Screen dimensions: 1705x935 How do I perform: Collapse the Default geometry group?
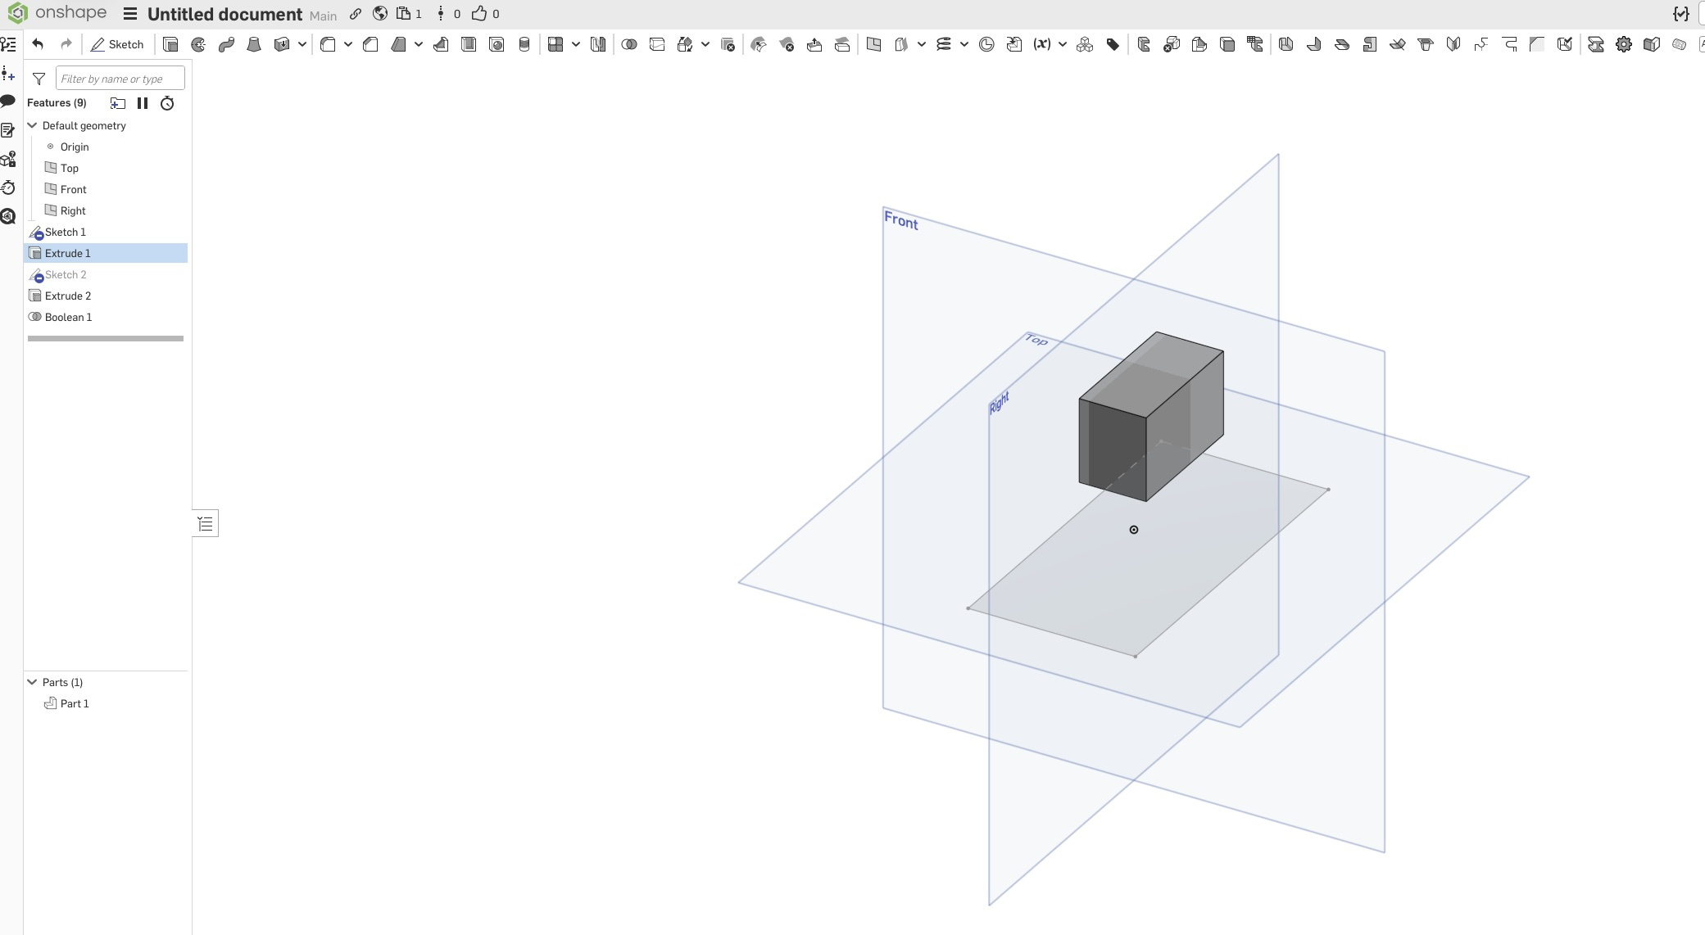pyautogui.click(x=33, y=125)
